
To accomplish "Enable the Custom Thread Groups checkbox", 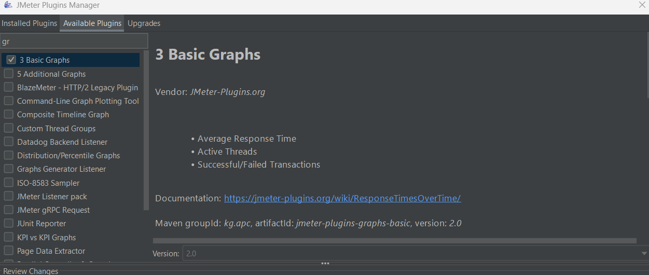I will [8, 128].
